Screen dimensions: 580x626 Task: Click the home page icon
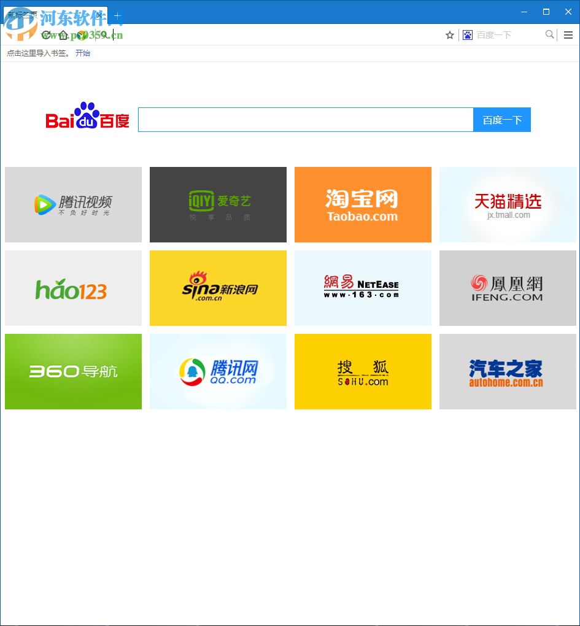[63, 35]
